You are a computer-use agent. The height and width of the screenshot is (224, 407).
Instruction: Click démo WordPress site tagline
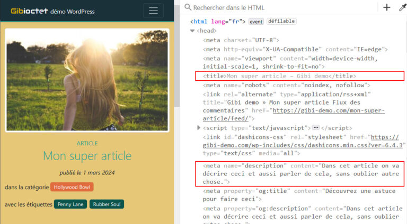pyautogui.click(x=73, y=12)
